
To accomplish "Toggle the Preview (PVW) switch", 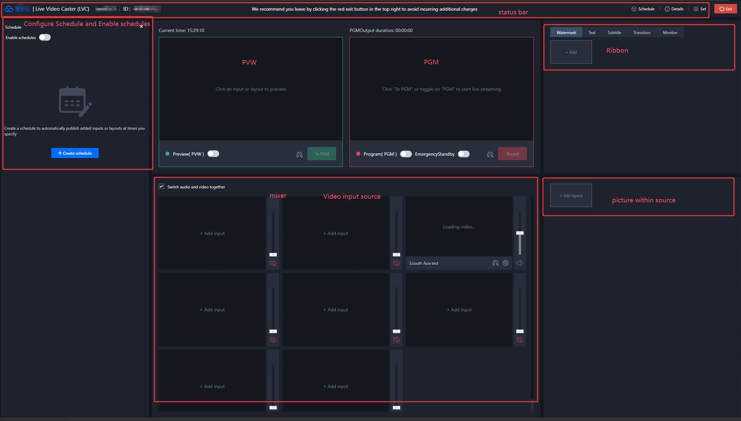I will [x=213, y=154].
